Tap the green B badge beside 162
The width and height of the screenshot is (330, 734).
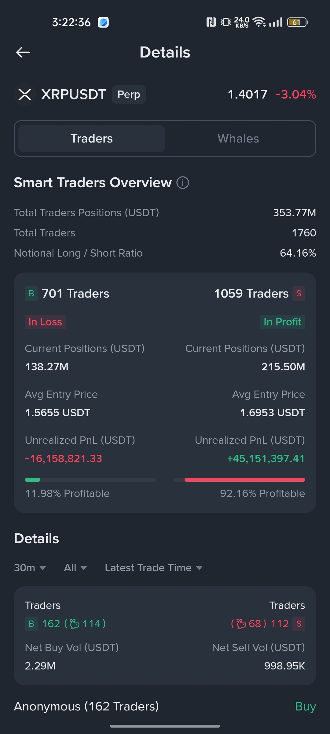pos(31,624)
